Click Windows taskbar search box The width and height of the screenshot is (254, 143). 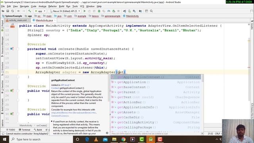41,139
